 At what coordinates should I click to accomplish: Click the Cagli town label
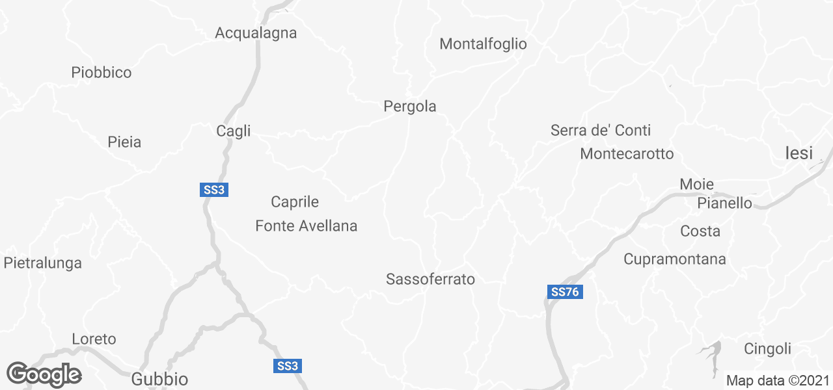click(233, 131)
